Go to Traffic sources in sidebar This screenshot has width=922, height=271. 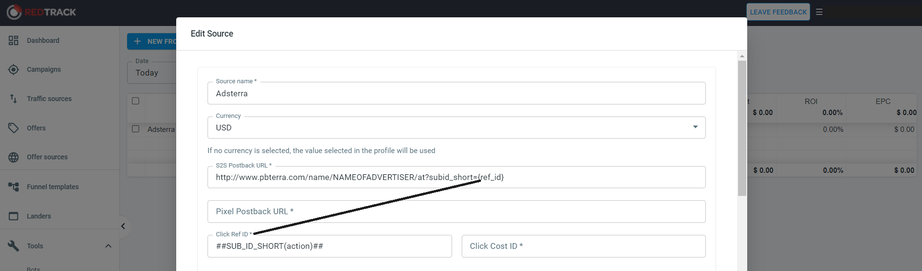(x=49, y=99)
